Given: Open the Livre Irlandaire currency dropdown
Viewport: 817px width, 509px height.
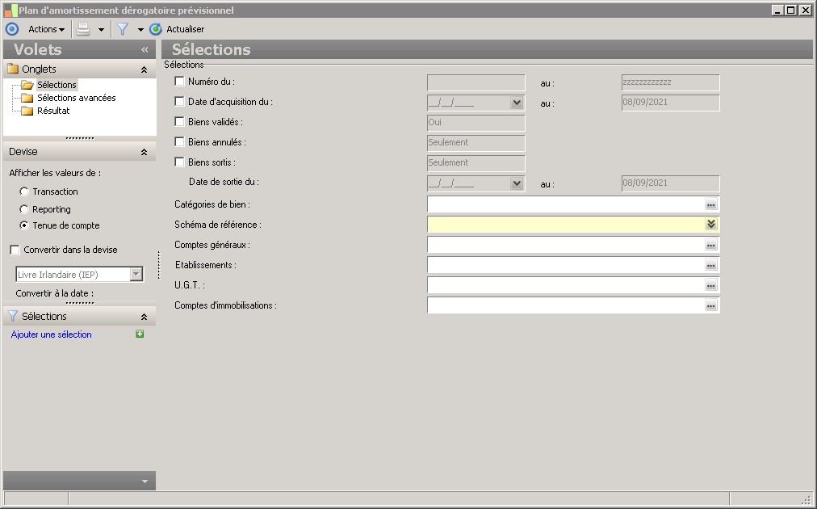Looking at the screenshot, I should pyautogui.click(x=136, y=275).
